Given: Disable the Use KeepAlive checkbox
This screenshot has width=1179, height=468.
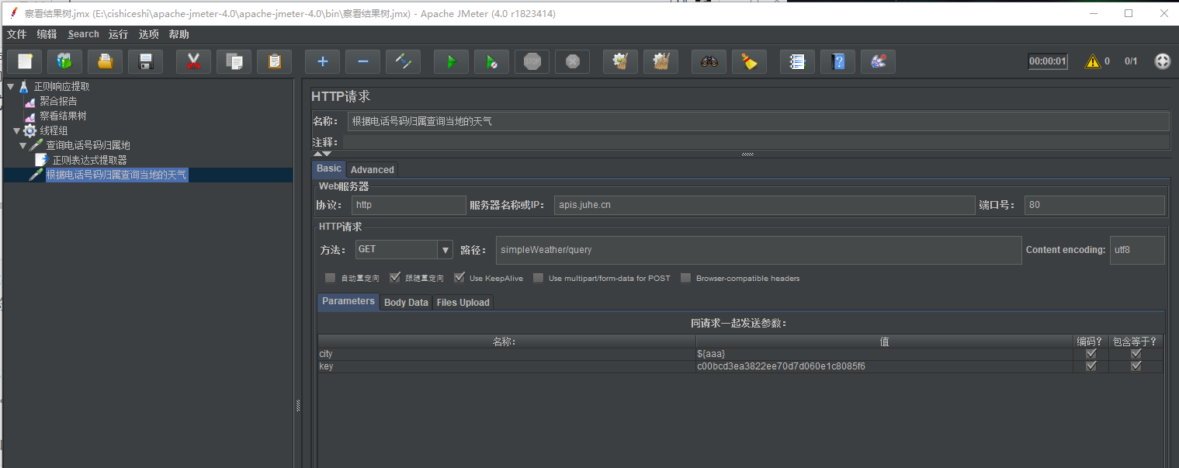Looking at the screenshot, I should coord(459,278).
